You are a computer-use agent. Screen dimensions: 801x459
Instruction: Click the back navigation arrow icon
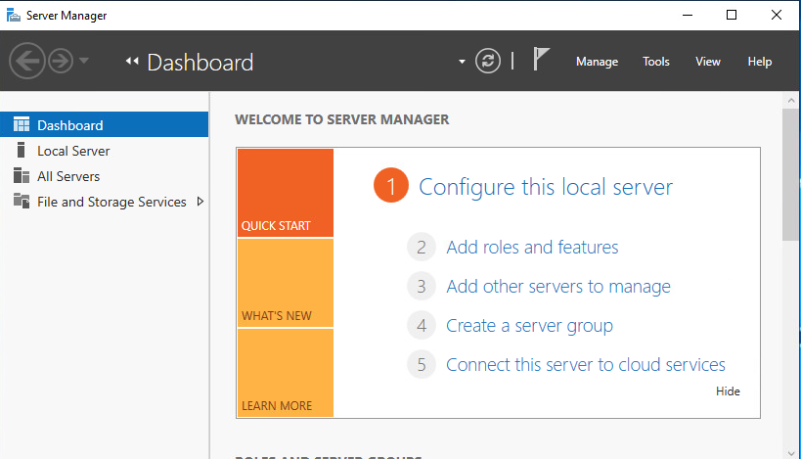point(27,61)
